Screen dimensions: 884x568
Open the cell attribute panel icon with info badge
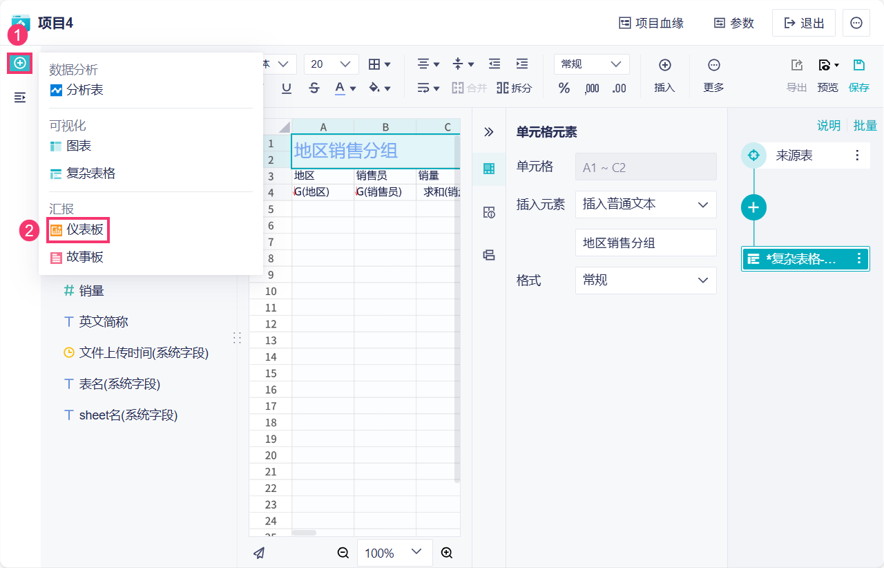tap(489, 212)
